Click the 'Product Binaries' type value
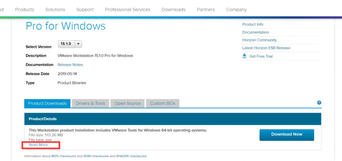The width and height of the screenshot is (342, 161). point(72,83)
